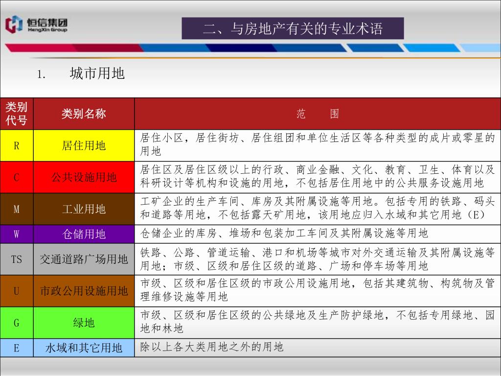501x376 pixels.
Task: Select the yellow code cell 'R'
Action: [x=17, y=145]
